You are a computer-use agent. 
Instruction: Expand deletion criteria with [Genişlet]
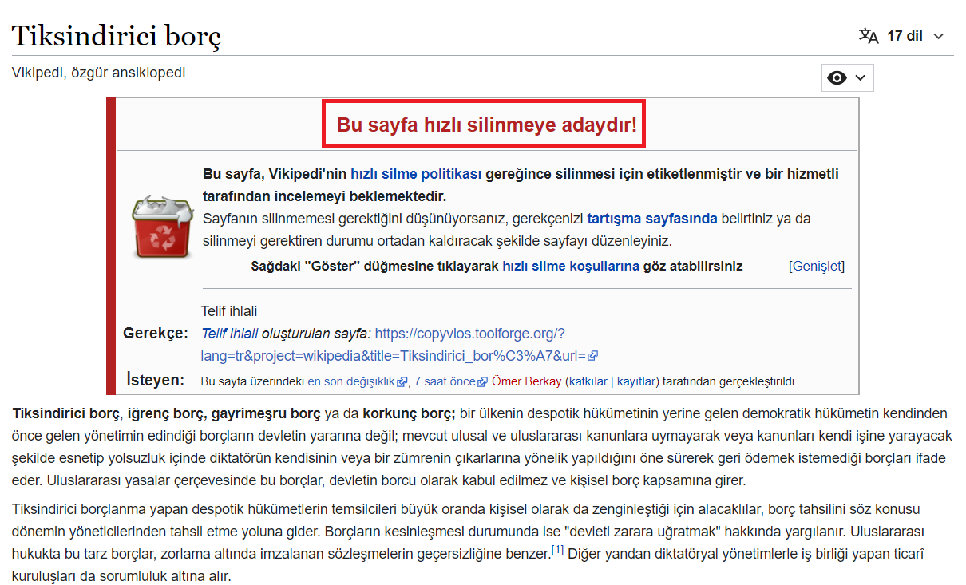click(x=816, y=266)
